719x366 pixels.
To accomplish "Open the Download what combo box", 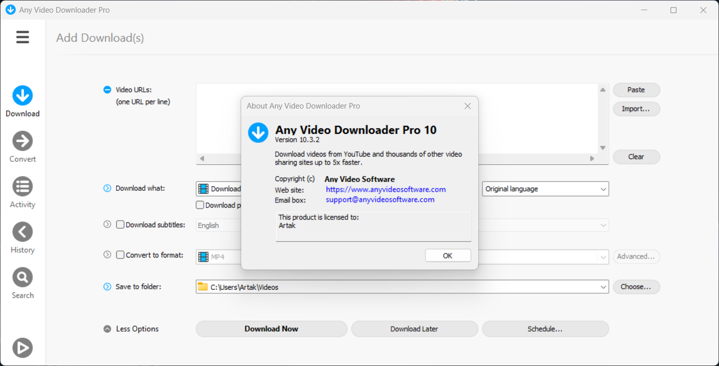I will pos(218,189).
